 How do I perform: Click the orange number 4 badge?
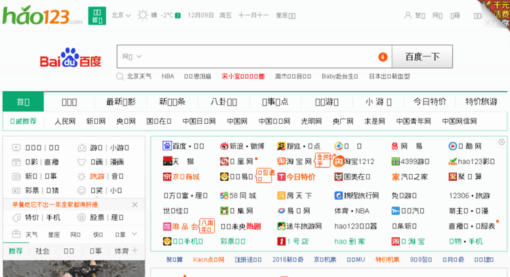[x=383, y=57]
